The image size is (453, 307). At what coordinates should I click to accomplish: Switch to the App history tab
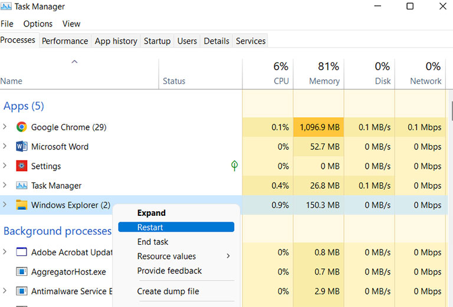116,41
